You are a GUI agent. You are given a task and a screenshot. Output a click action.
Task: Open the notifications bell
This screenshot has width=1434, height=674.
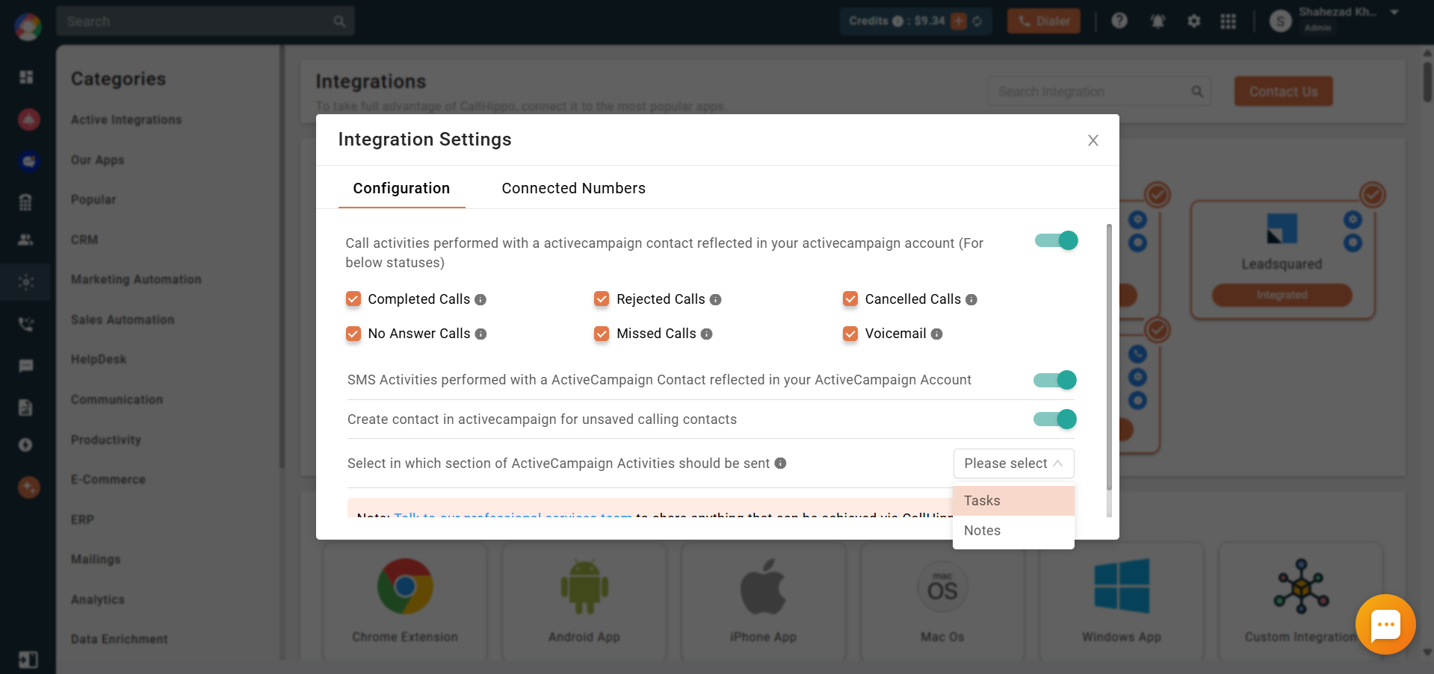(x=1158, y=21)
